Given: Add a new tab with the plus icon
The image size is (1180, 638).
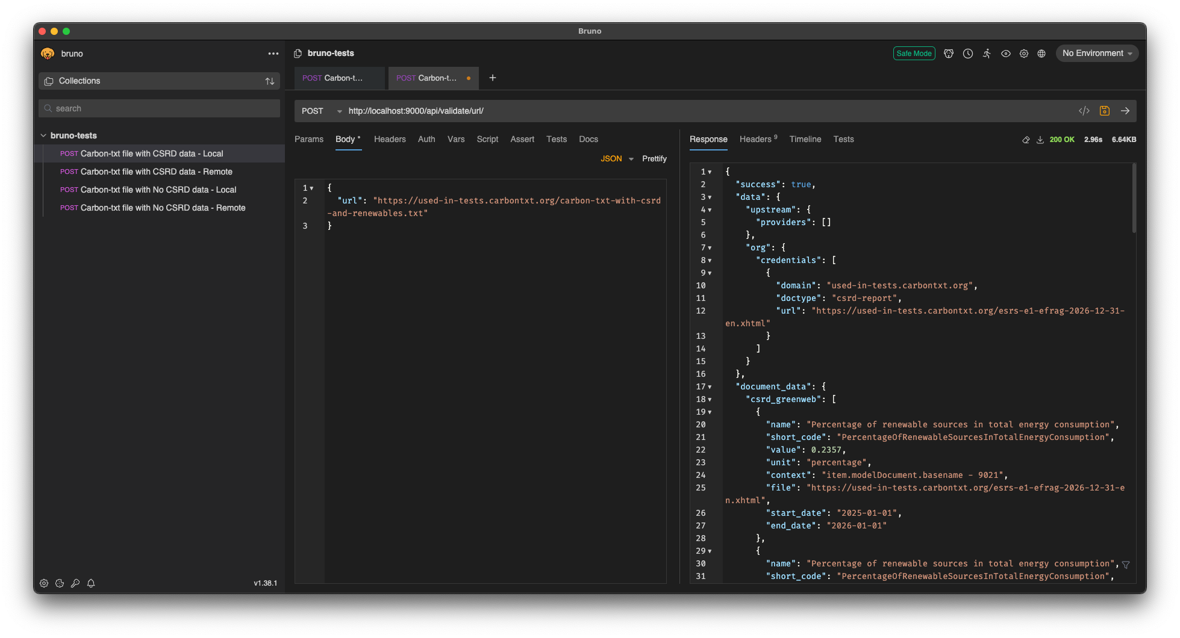Looking at the screenshot, I should pos(493,78).
